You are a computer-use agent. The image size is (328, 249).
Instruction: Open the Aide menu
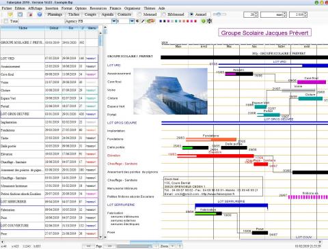coord(161,8)
